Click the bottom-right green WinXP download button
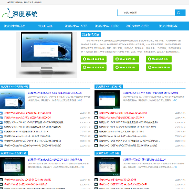Image resolution: width=189 pixels, height=189 pixels. pyautogui.click(x=159, y=67)
